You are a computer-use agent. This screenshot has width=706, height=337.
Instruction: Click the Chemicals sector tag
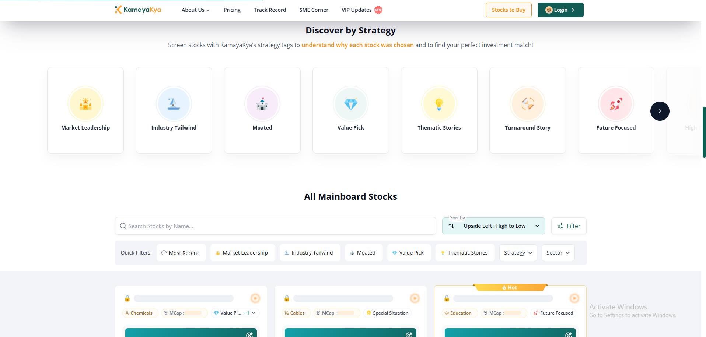(140, 313)
